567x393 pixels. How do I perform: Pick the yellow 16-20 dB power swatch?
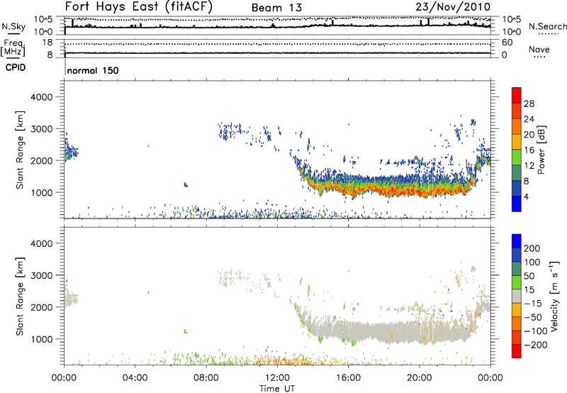click(x=517, y=142)
